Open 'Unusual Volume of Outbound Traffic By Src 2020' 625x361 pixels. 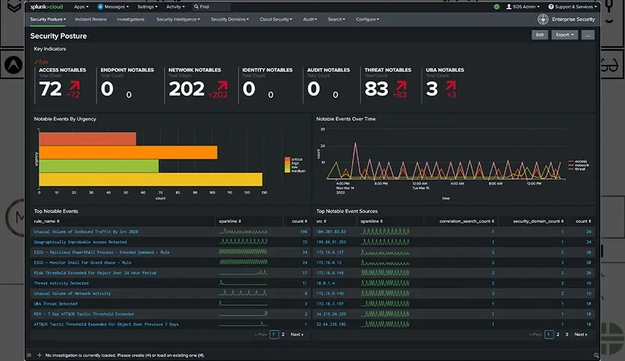[x=86, y=231]
